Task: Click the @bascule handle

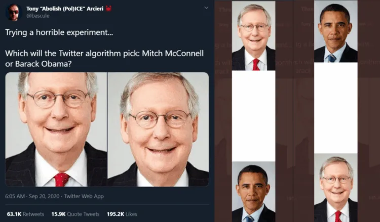Action: (x=37, y=16)
